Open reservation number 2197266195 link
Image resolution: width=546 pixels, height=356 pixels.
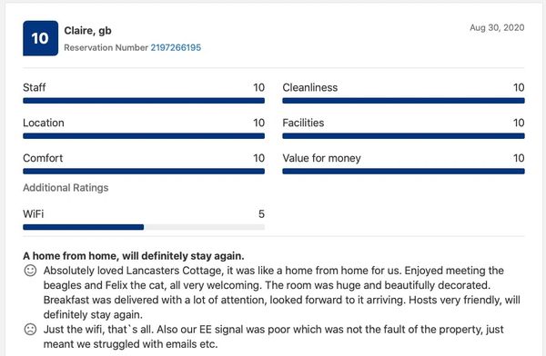click(176, 47)
